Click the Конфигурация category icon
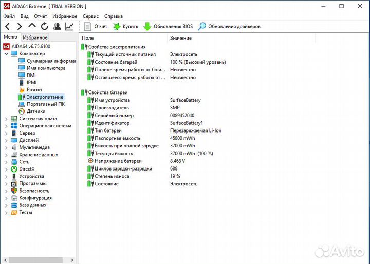The width and height of the screenshot is (370, 264). [x=14, y=198]
